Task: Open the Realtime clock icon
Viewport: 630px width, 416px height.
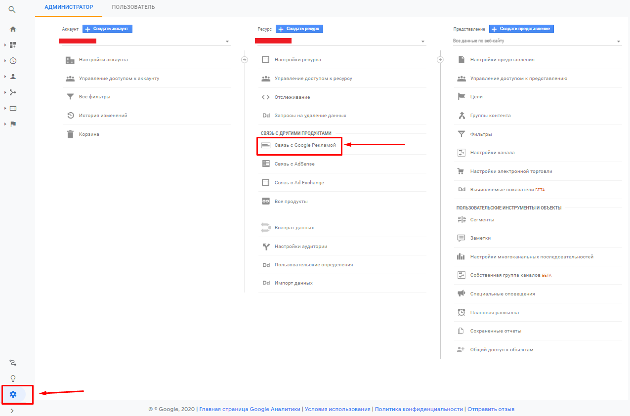Action: [13, 61]
